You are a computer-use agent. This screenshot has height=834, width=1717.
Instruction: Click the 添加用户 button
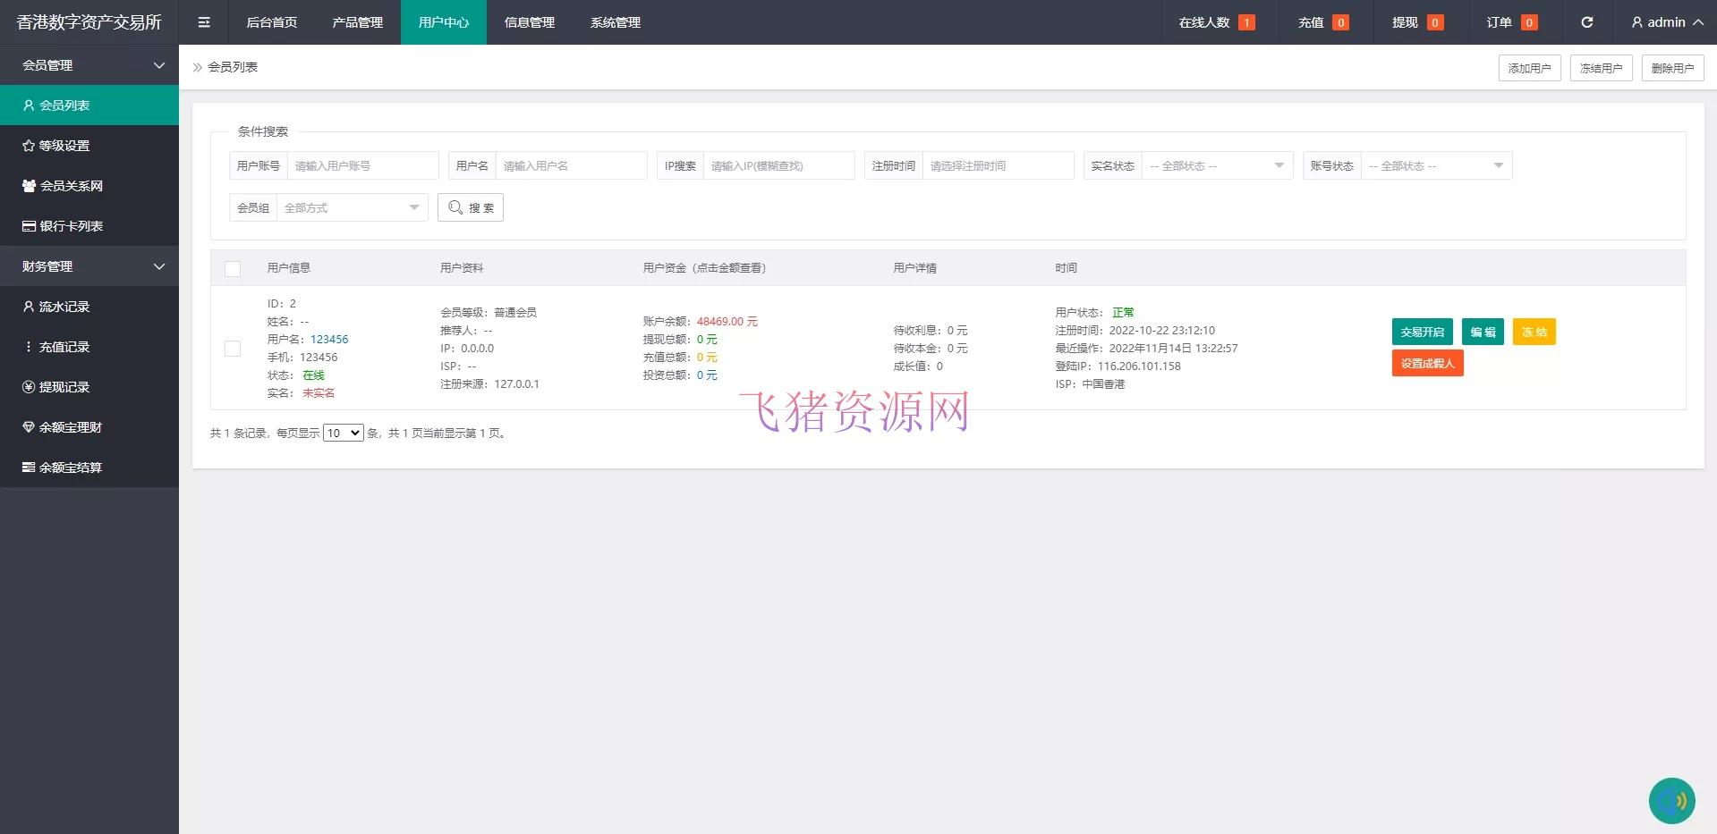point(1529,67)
